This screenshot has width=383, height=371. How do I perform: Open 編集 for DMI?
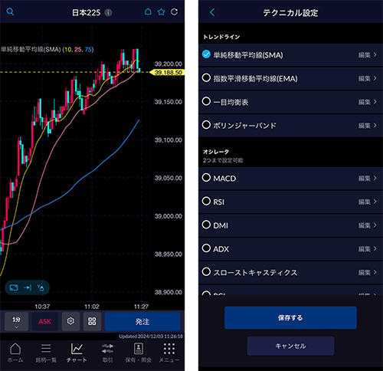click(x=368, y=225)
